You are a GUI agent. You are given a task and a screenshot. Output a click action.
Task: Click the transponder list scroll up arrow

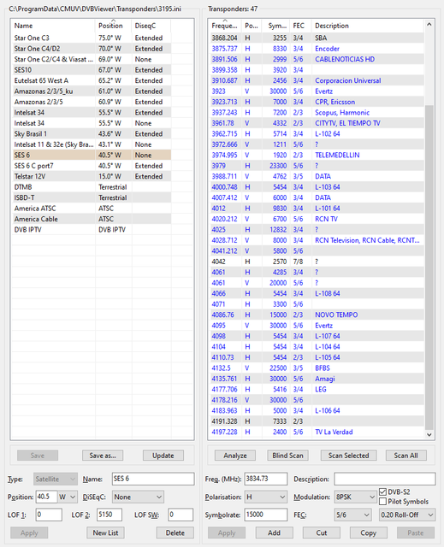point(429,25)
